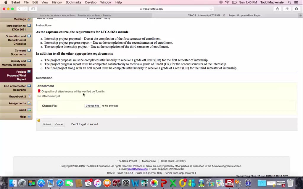Open the Develop menu in menu bar

click(91, 2)
